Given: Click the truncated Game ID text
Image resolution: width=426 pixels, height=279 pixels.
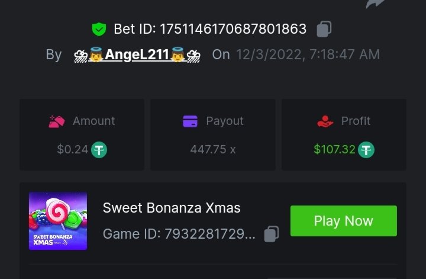Looking at the screenshot, I should pos(179,235).
